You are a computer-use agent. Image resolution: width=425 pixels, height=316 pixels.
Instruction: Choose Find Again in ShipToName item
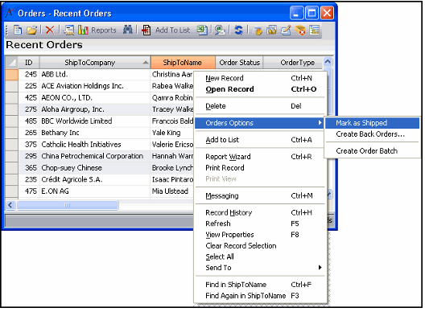[260, 296]
